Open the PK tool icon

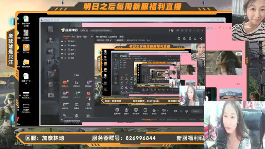[65, 95]
